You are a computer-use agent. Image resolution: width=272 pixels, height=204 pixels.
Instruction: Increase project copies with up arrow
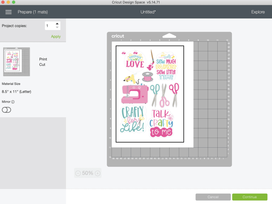(x=57, y=24)
